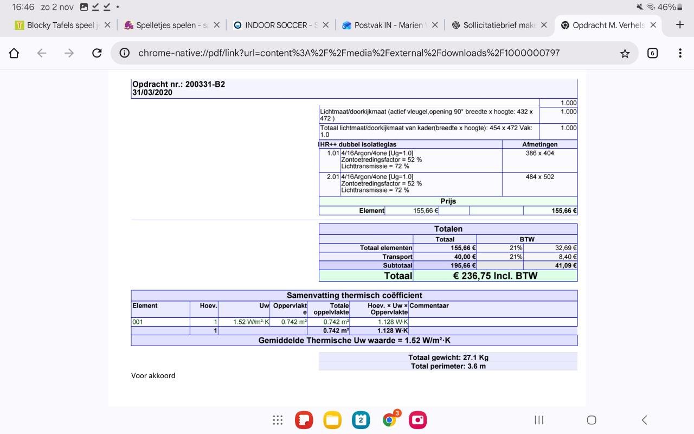Close the Opdracht M. Verhels tab

[x=653, y=25]
